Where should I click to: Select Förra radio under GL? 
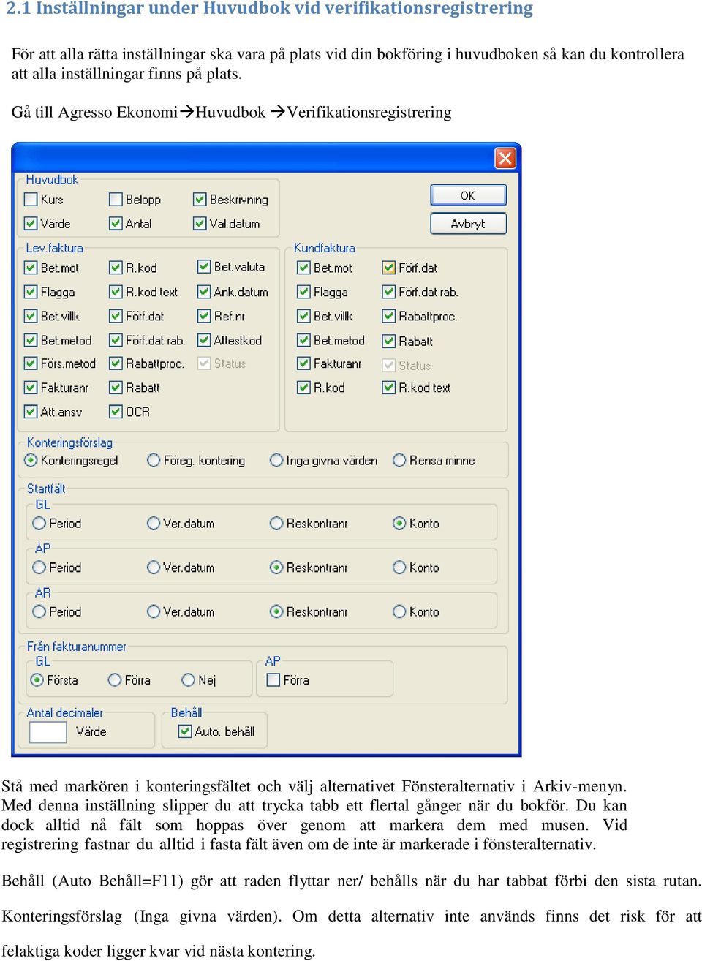pyautogui.click(x=115, y=680)
